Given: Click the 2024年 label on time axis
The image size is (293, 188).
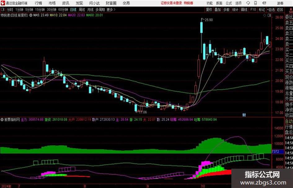Looking at the screenshot, I should click(x=6, y=186).
